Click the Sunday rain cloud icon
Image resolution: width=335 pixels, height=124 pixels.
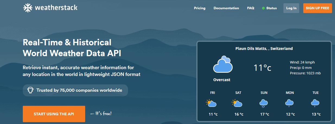point(264,103)
